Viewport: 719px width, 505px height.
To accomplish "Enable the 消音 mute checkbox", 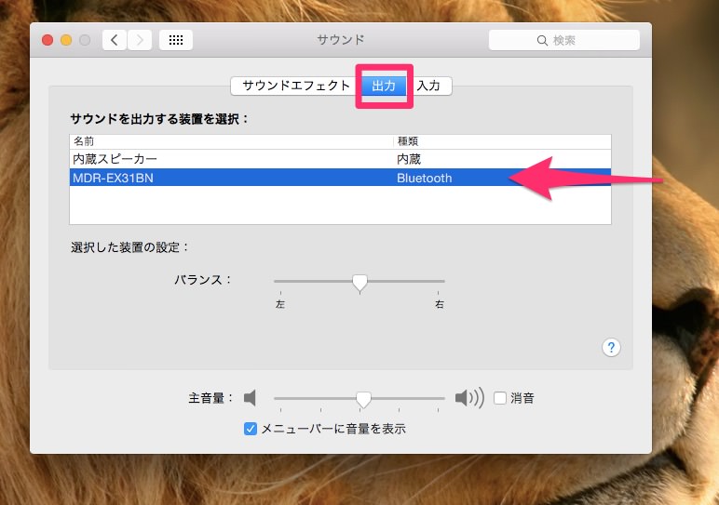I will (x=500, y=398).
